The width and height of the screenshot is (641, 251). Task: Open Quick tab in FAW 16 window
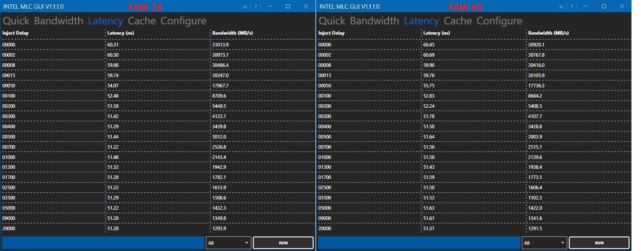16,21
